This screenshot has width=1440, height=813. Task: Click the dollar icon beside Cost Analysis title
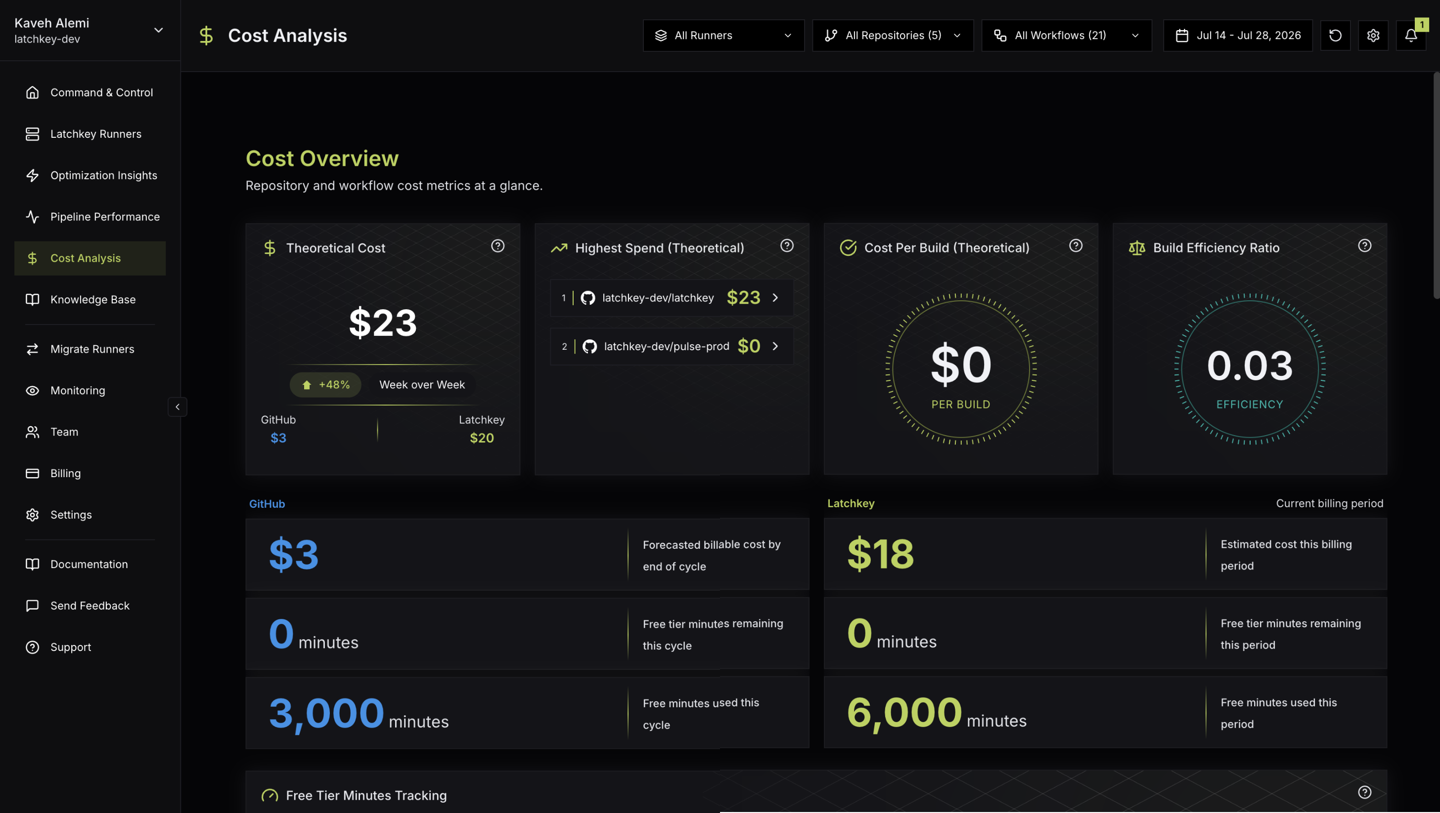(206, 35)
